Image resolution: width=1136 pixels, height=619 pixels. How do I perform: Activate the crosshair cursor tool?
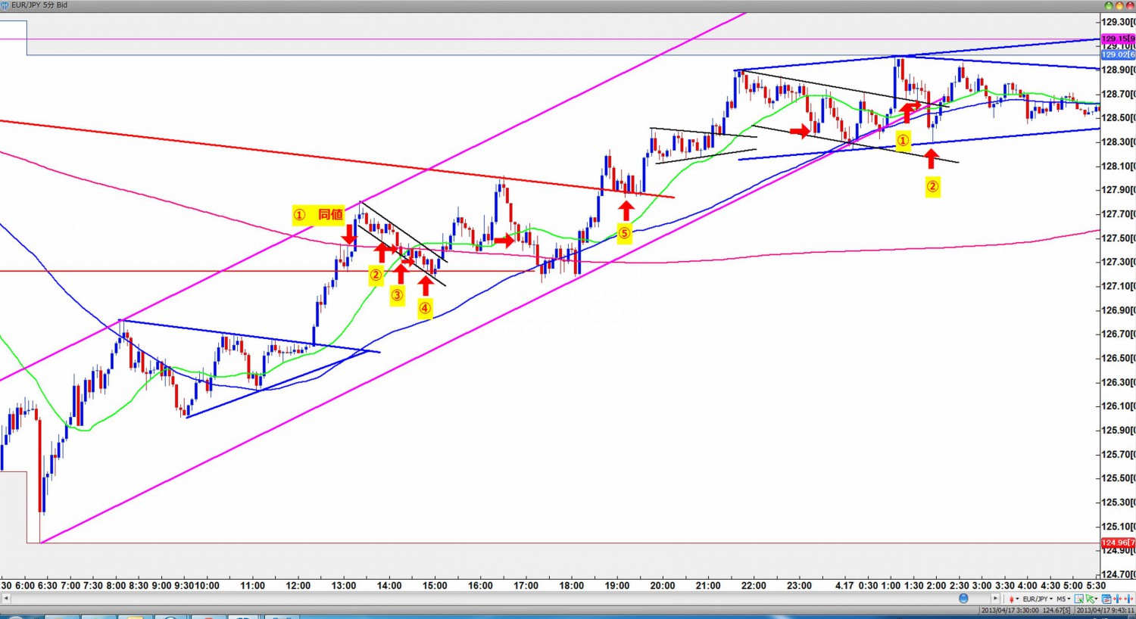tap(1079, 599)
